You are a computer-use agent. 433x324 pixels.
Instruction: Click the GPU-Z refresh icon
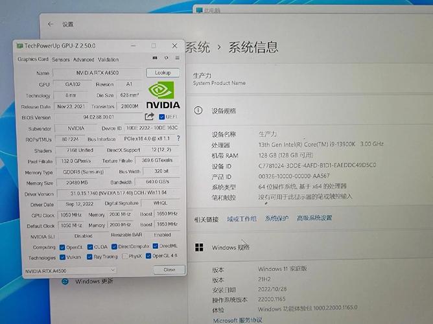pos(166,58)
